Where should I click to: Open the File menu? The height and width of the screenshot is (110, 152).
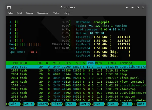10,13
